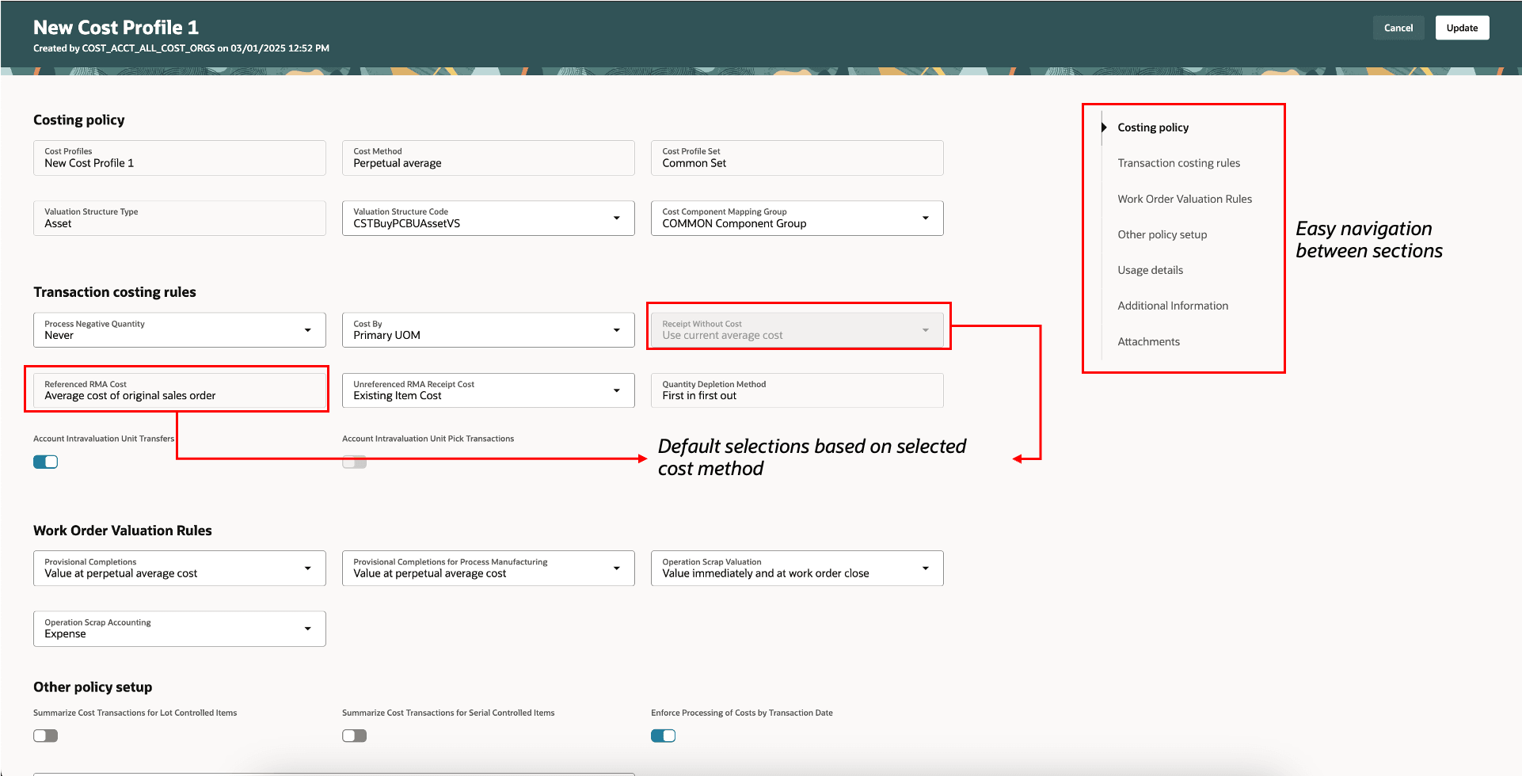Image resolution: width=1522 pixels, height=776 pixels.
Task: Open the Valuation Structure Code dropdown
Action: pyautogui.click(x=618, y=218)
